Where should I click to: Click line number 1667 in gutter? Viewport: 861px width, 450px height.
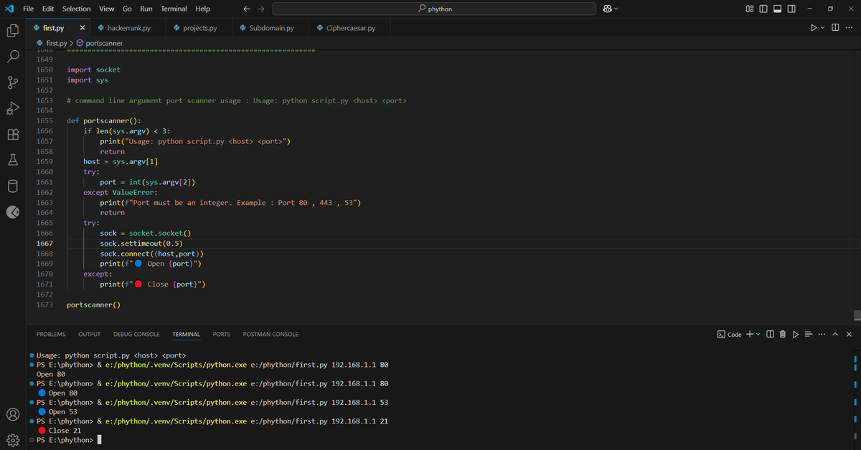44,244
